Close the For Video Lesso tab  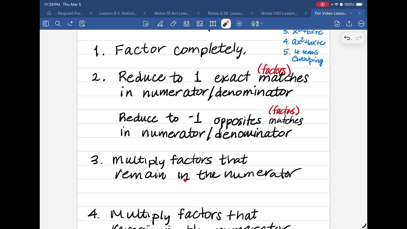(360, 13)
